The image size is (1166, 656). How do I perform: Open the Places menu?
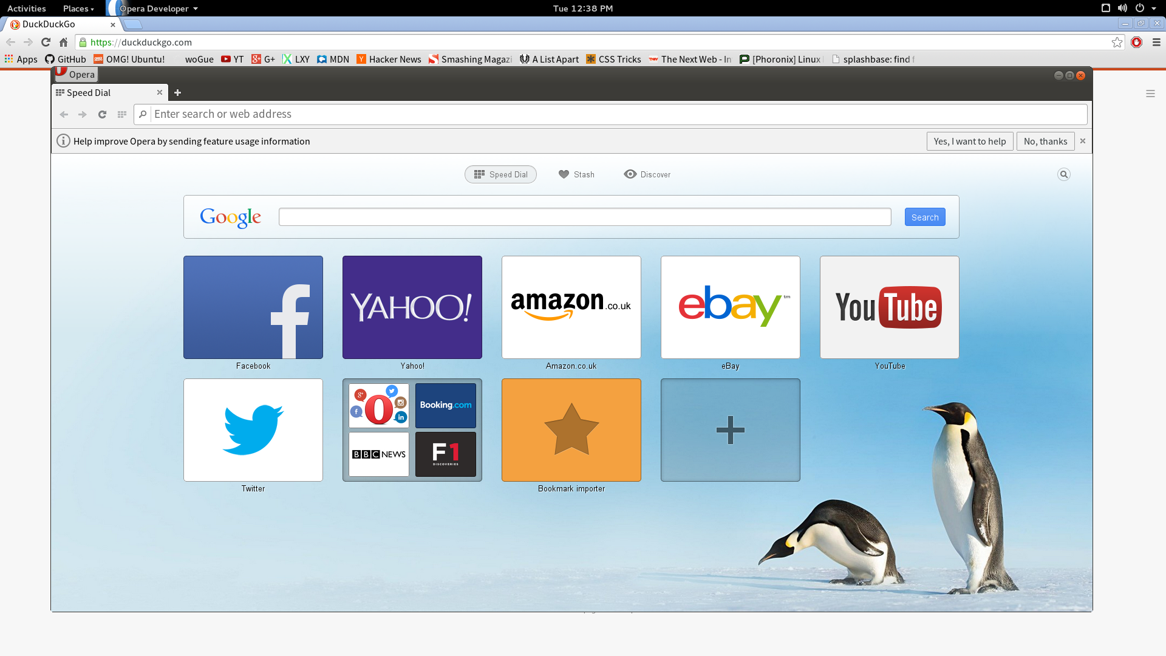pyautogui.click(x=78, y=9)
